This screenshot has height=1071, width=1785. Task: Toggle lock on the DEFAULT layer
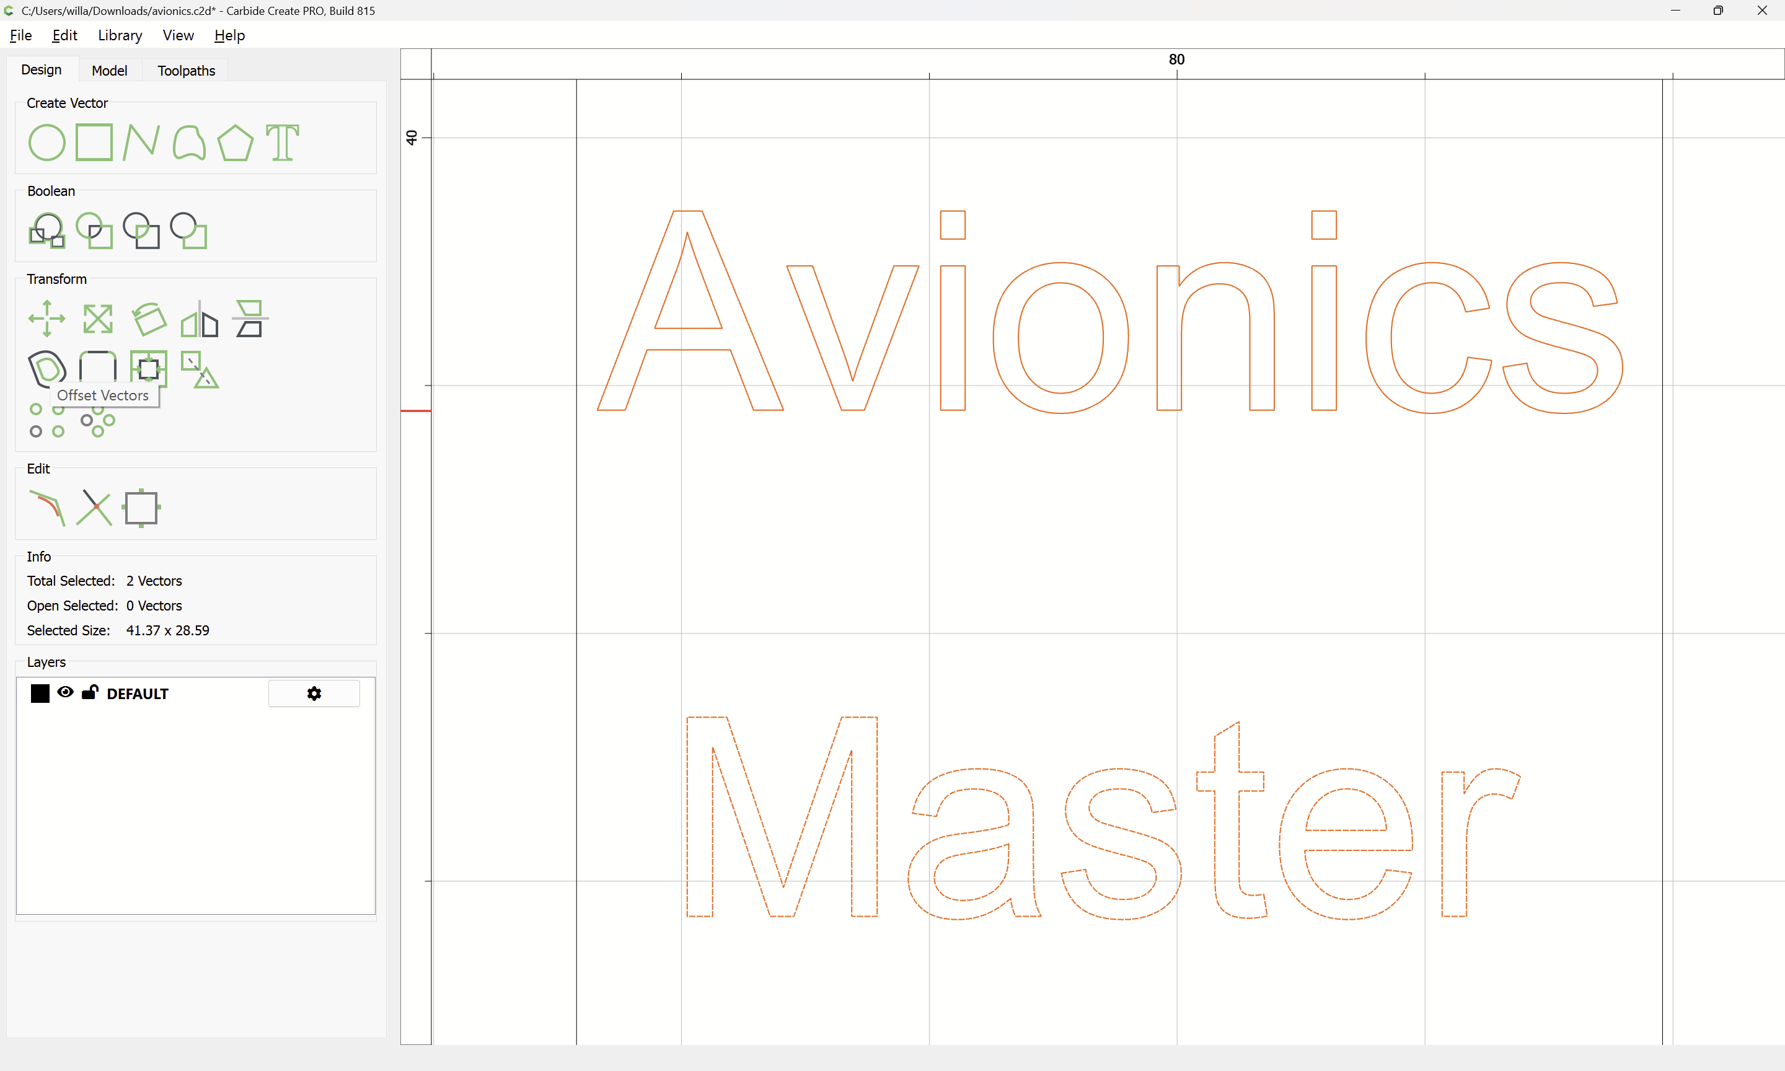89,693
